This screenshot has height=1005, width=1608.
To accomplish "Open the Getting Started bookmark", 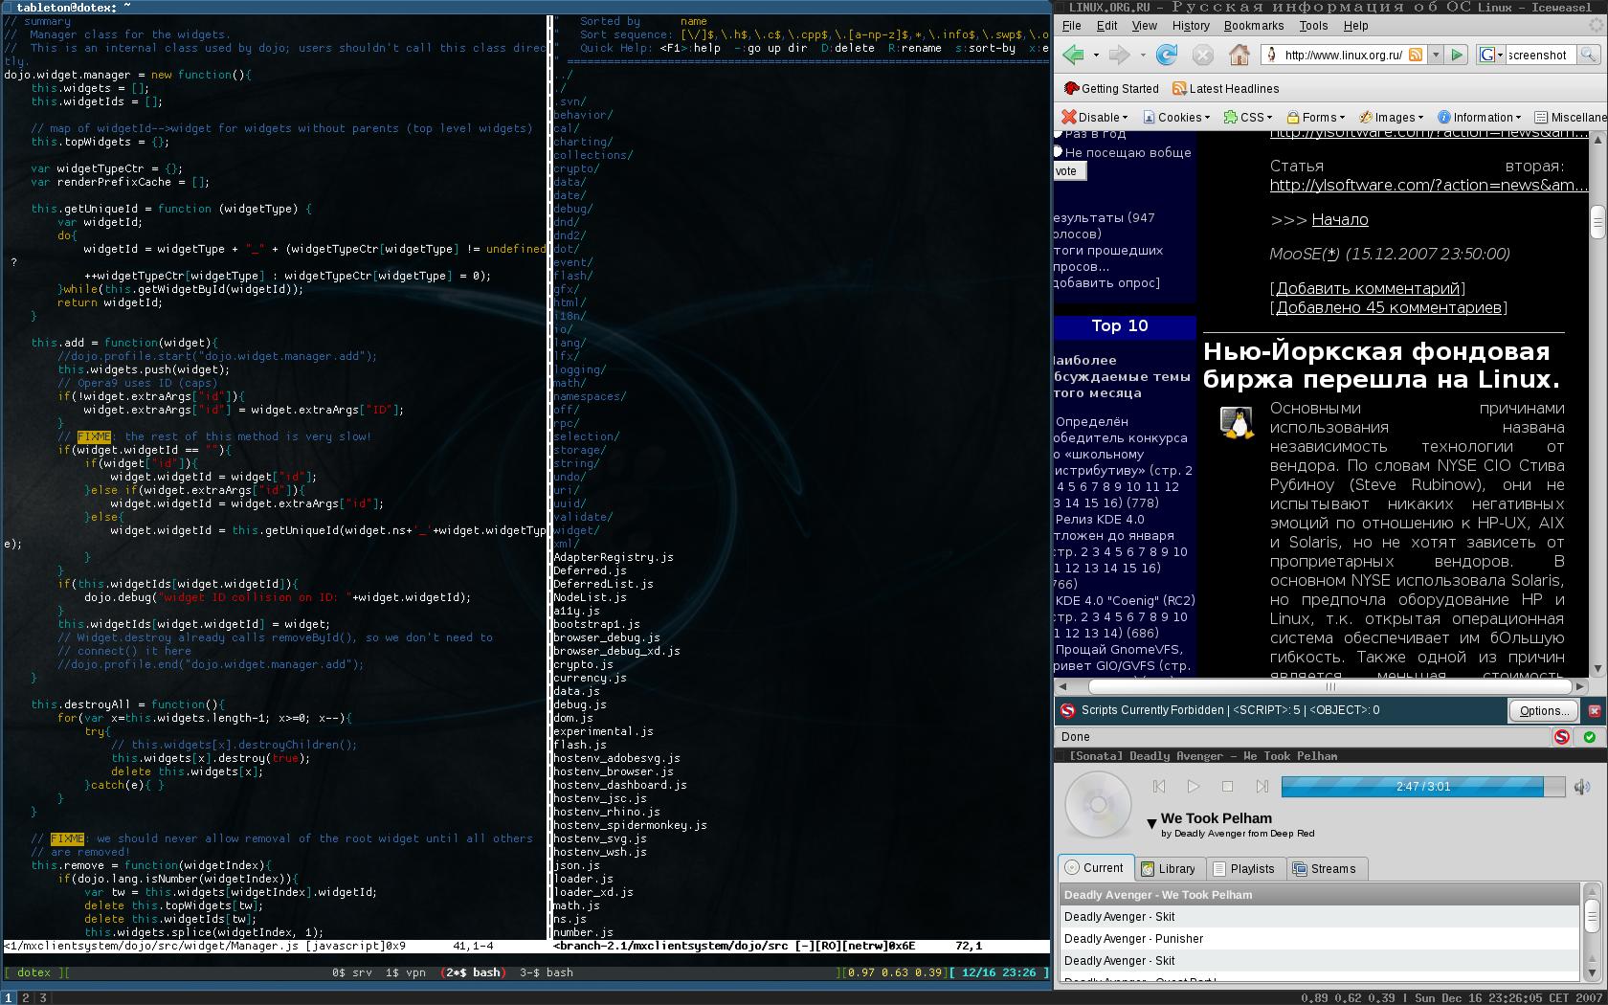I will pyautogui.click(x=1110, y=88).
